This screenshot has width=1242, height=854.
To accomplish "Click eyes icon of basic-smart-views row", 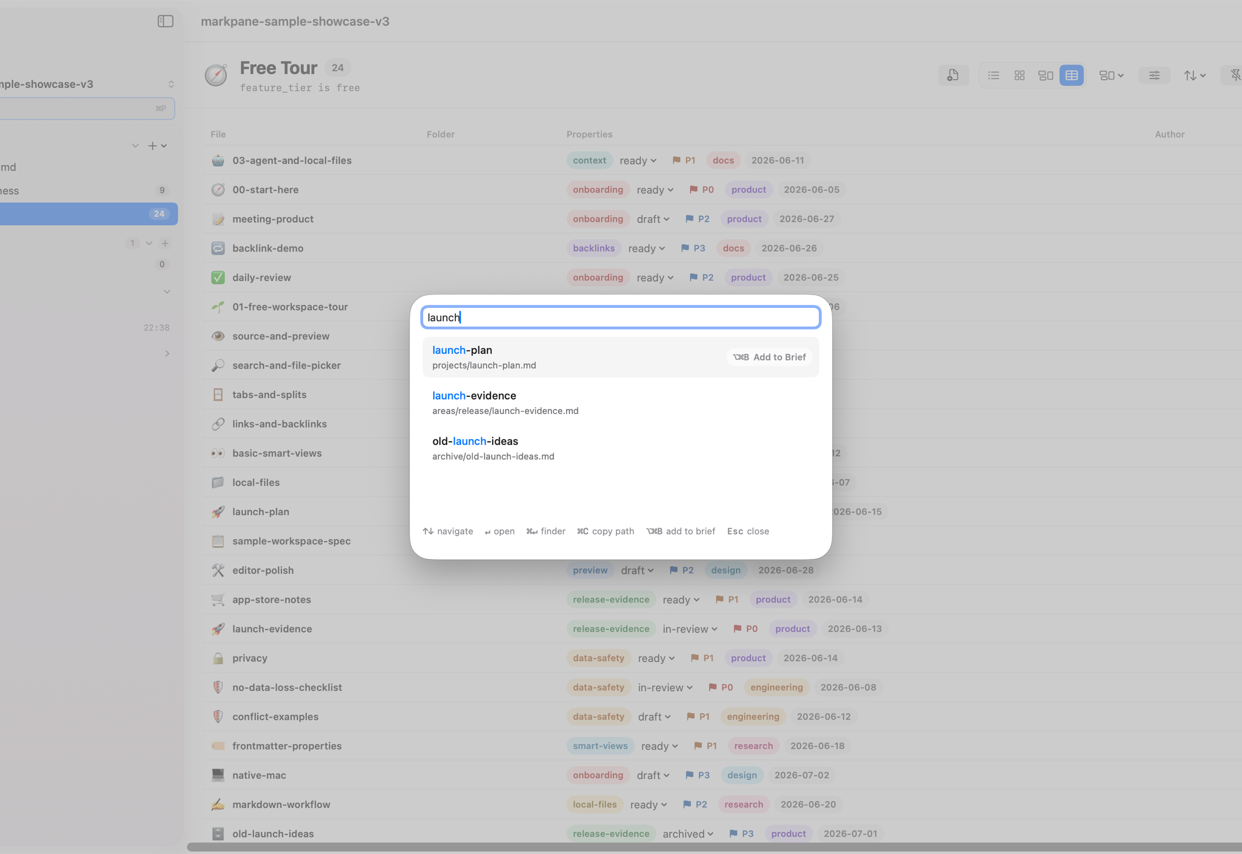I will pos(218,453).
